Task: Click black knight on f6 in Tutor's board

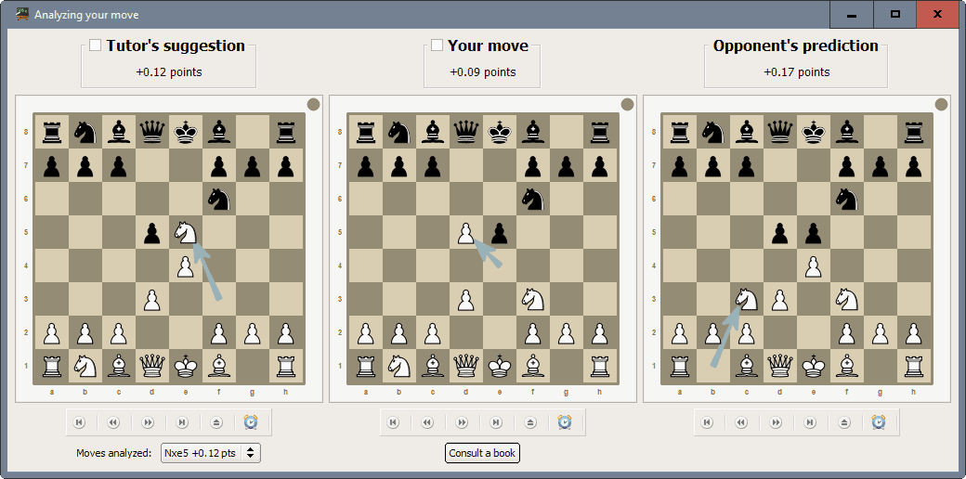Action: coord(218,199)
